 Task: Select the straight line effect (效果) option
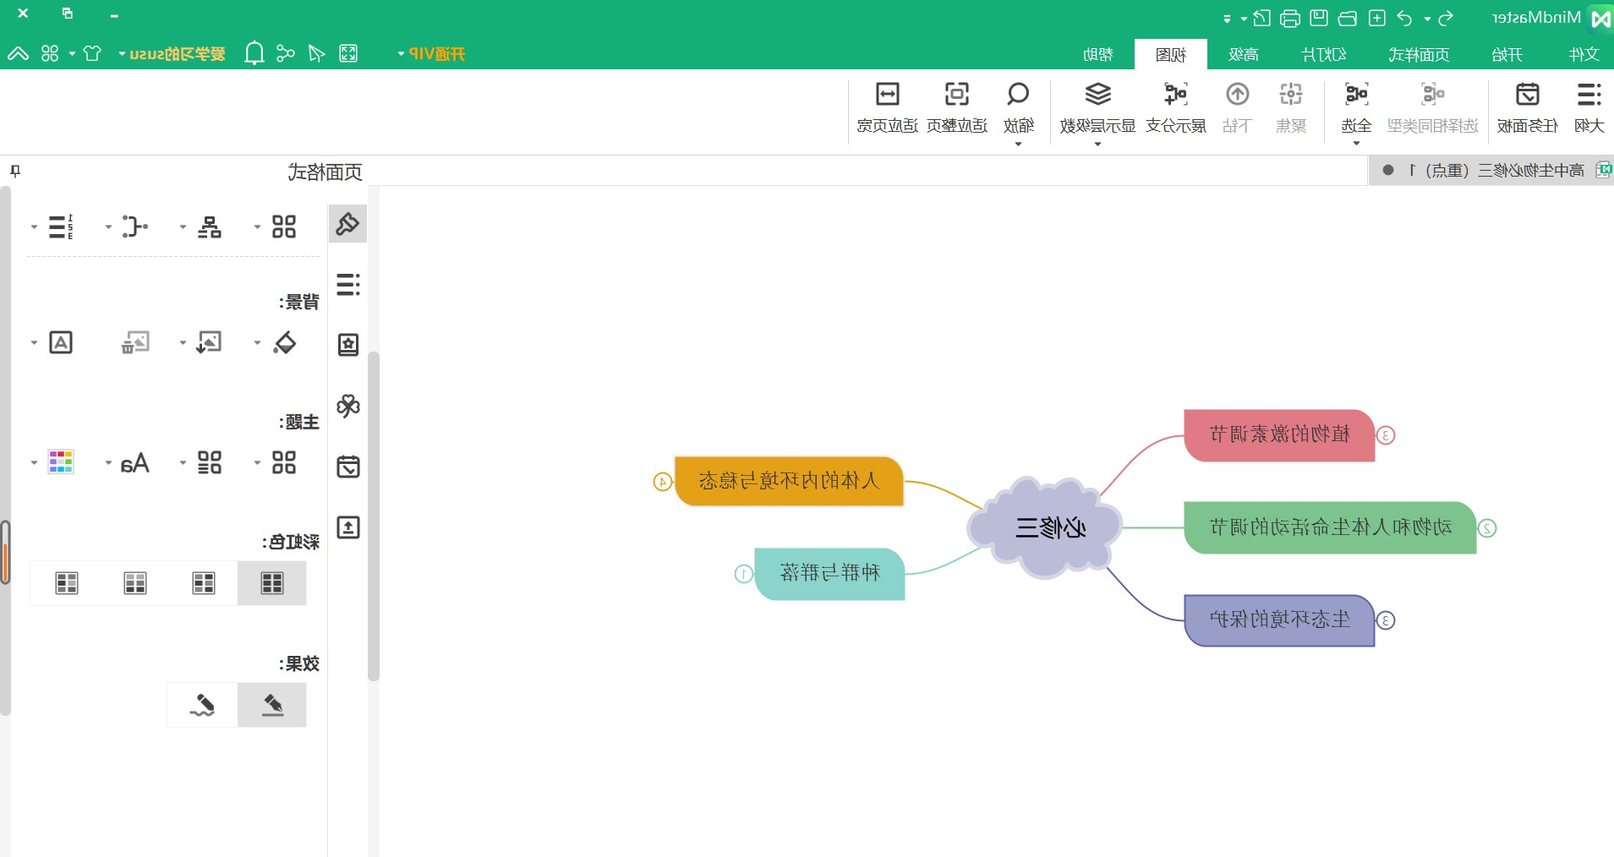[271, 705]
